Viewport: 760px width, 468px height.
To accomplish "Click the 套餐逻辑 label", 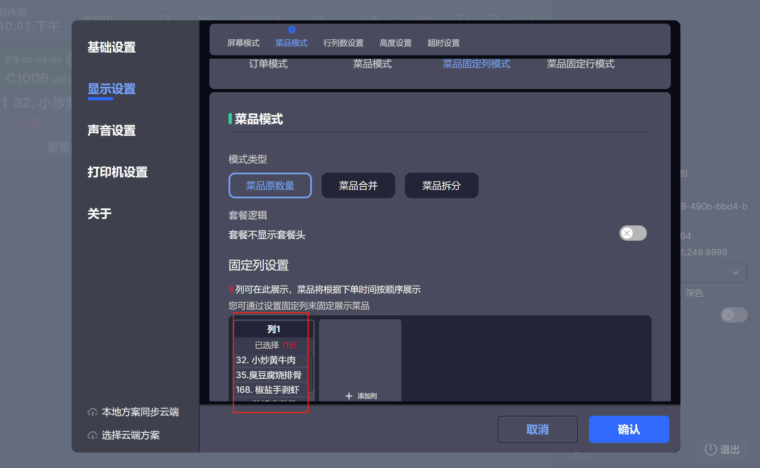I will coord(248,215).
